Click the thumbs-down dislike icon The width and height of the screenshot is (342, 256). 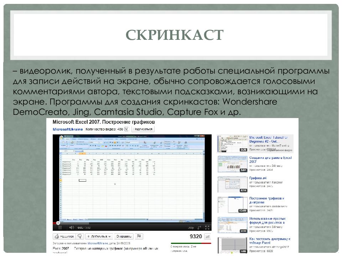click(x=80, y=236)
